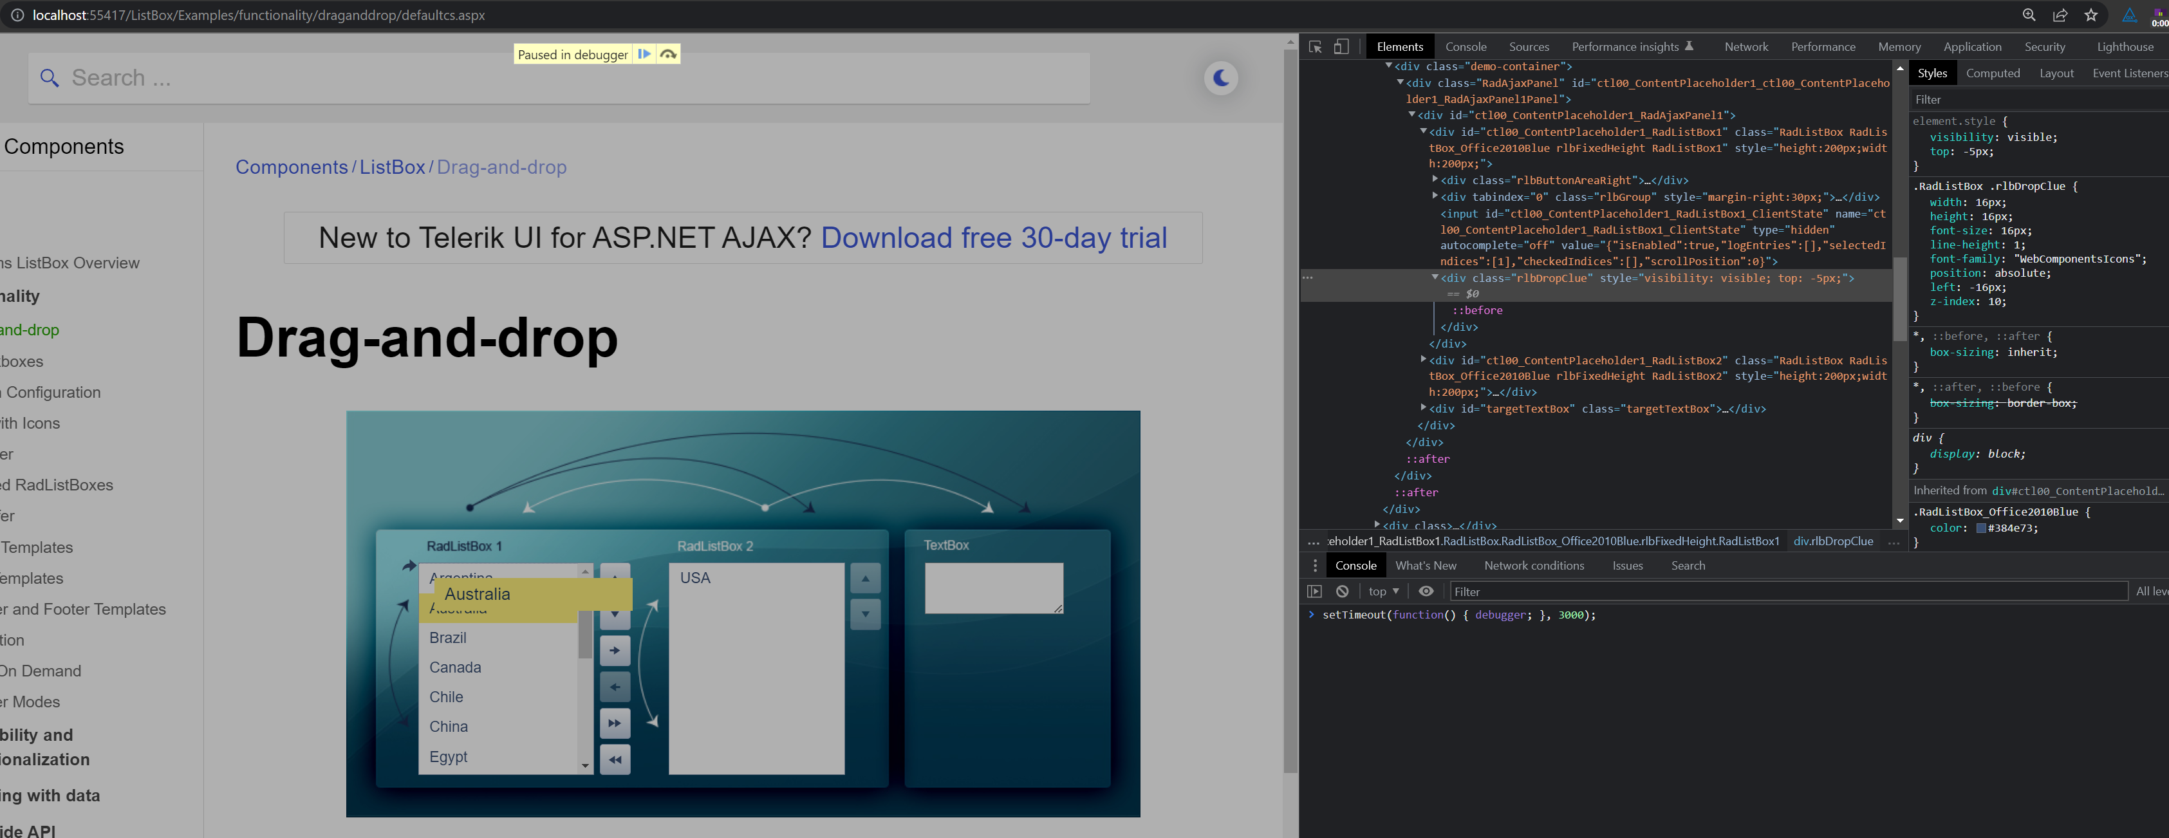
Task: Share this page icon in address bar
Action: (2060, 15)
